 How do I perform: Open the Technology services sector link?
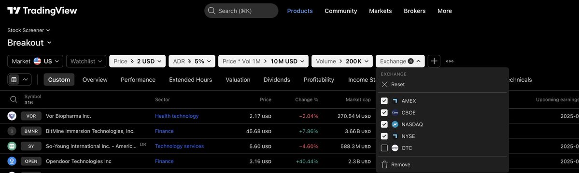click(180, 146)
